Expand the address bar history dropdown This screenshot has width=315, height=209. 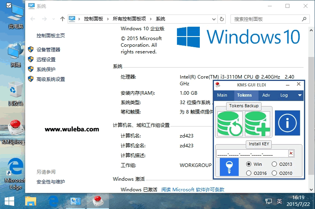tap(214, 19)
